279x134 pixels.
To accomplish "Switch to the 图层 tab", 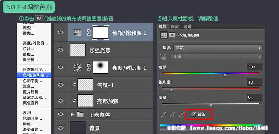I will [x=175, y=27].
